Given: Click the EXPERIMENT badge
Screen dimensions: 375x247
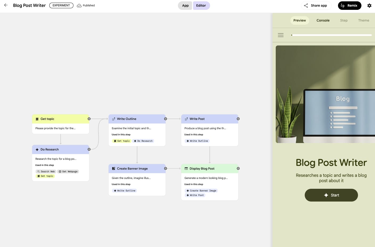Looking at the screenshot, I should coord(61,5).
